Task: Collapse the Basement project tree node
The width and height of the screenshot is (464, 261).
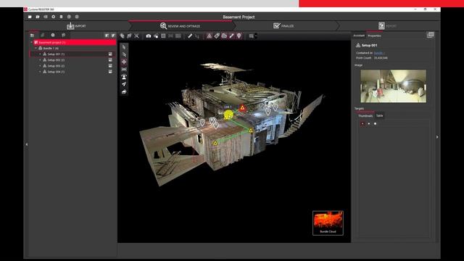Action: (x=32, y=42)
